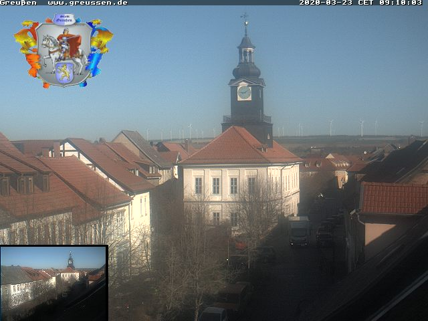This screenshot has height=321, width=428.
Task: Click the www.greussen.de text overlay
Action: pyautogui.click(x=88, y=3)
